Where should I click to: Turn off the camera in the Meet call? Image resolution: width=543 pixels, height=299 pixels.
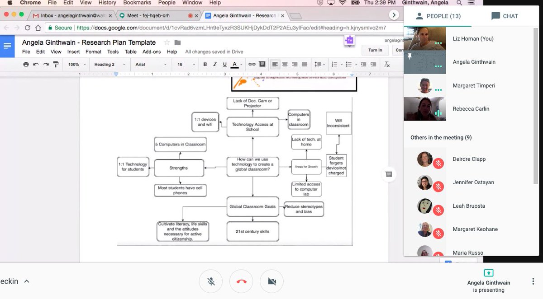[271, 281]
